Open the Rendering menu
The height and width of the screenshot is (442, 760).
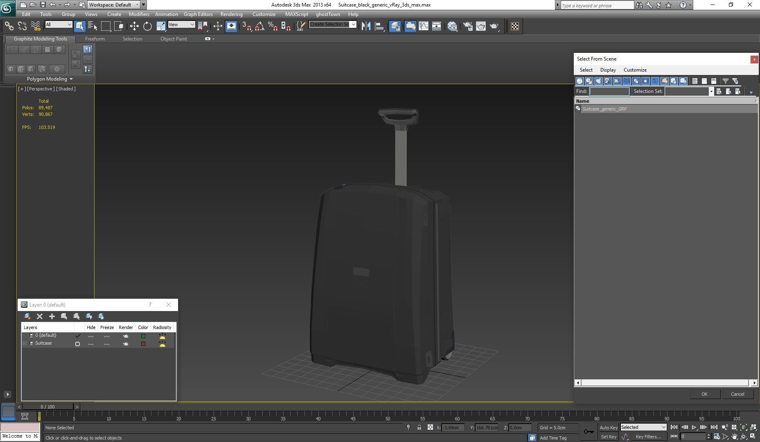click(x=231, y=14)
